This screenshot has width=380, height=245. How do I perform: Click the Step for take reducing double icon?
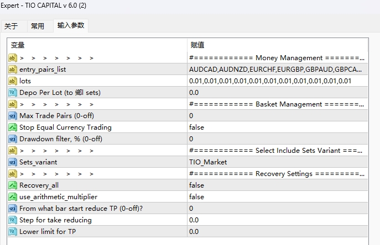point(12,220)
